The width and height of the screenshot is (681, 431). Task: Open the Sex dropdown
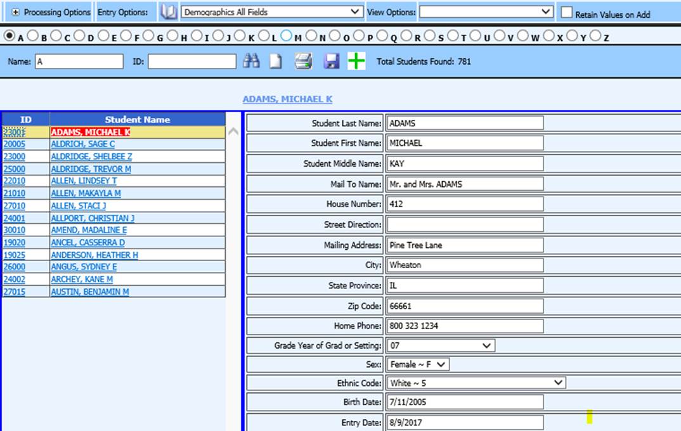417,364
